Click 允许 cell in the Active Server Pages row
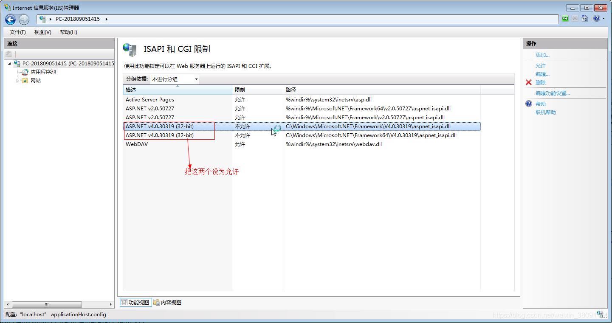The image size is (612, 323). [x=240, y=100]
